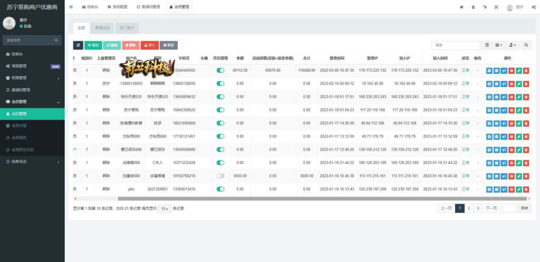This screenshot has height=262, width=540.
Task: Click 删除 delete toolbar button
Action: [131, 45]
